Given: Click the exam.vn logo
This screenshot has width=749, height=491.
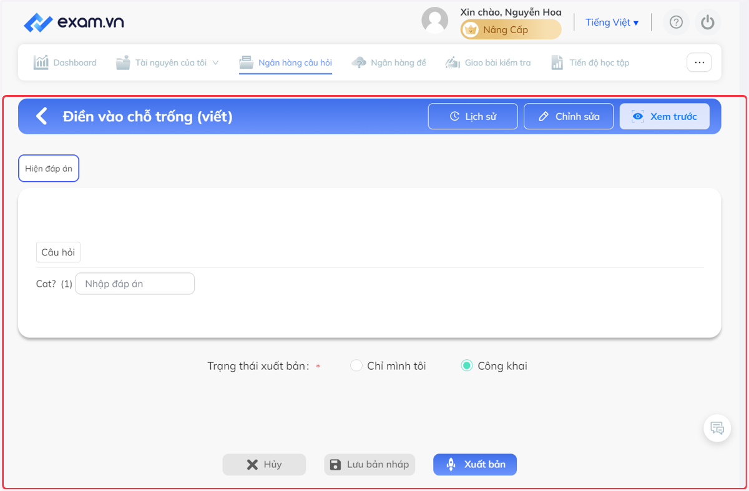Looking at the screenshot, I should pyautogui.click(x=74, y=22).
